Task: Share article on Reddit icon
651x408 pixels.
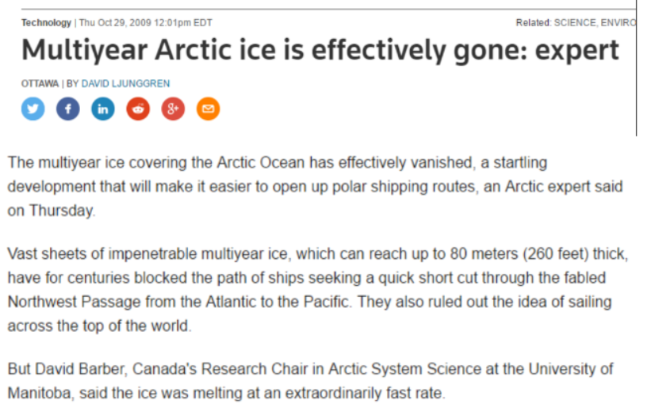Action: [x=138, y=109]
